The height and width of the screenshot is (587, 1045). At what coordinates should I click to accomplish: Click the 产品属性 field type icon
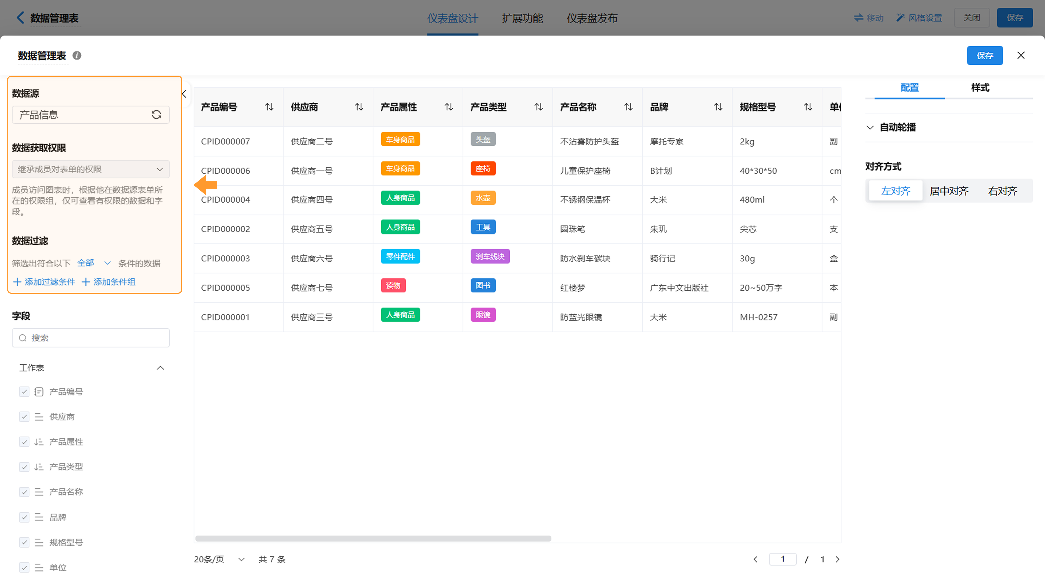click(x=39, y=442)
